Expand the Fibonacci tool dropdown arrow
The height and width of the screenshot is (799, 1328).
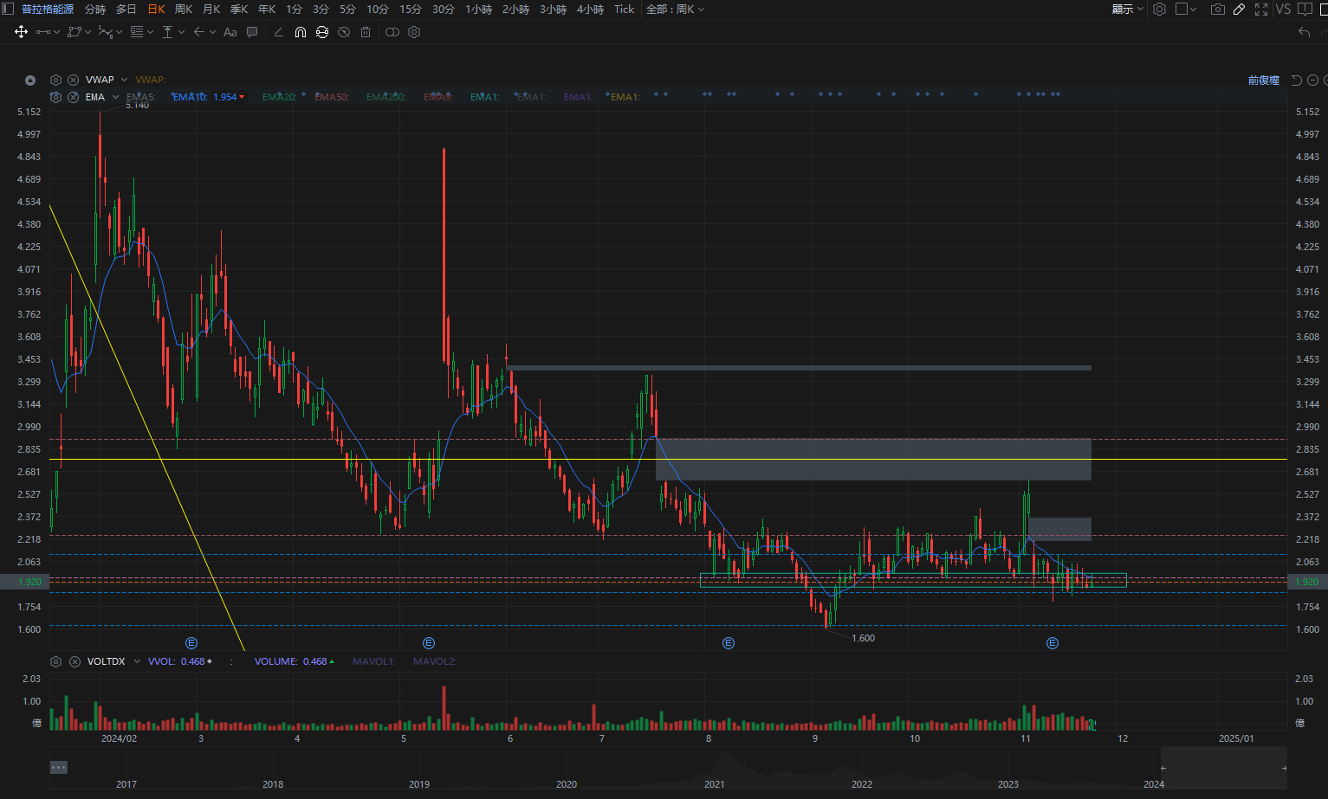[150, 32]
